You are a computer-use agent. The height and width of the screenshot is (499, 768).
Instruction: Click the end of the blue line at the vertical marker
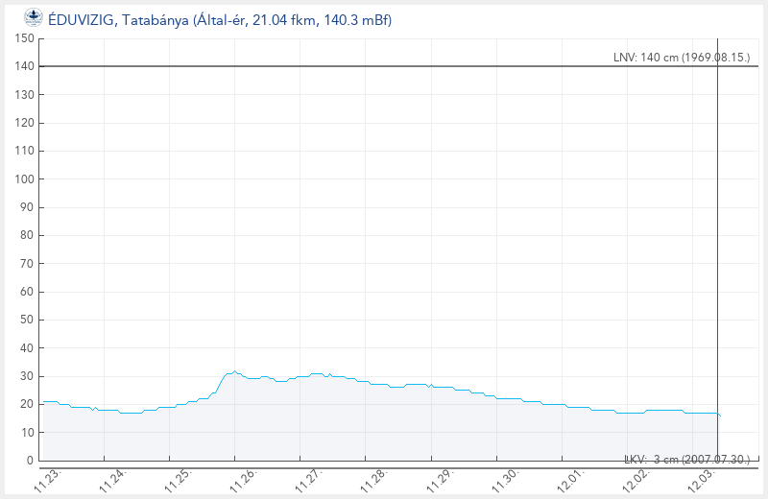tap(718, 416)
